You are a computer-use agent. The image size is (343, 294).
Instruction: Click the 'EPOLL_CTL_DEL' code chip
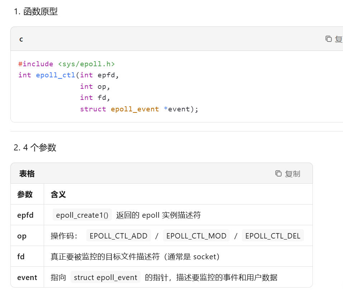[x=273, y=236]
